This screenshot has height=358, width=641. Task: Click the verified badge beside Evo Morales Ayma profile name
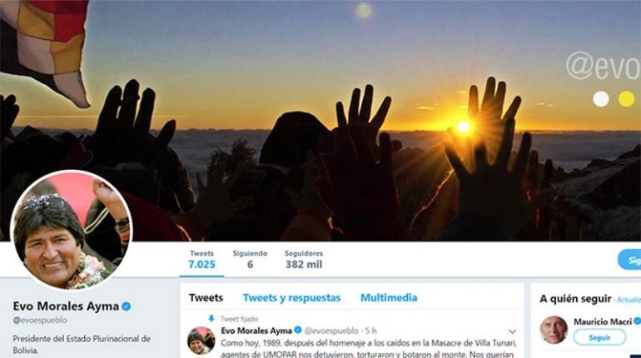(x=127, y=306)
